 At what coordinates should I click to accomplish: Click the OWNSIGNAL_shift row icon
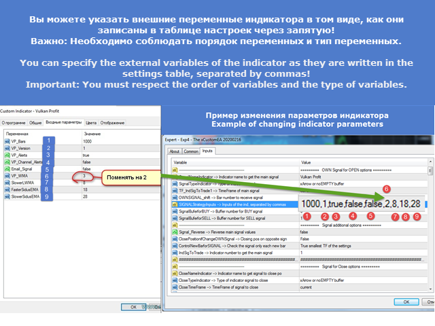pos(175,198)
